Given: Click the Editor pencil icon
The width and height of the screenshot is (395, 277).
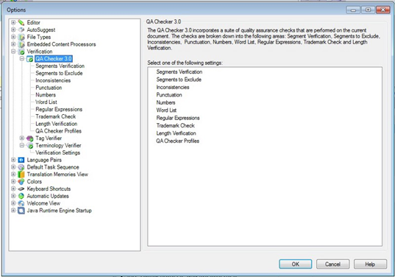Looking at the screenshot, I should coord(21,22).
